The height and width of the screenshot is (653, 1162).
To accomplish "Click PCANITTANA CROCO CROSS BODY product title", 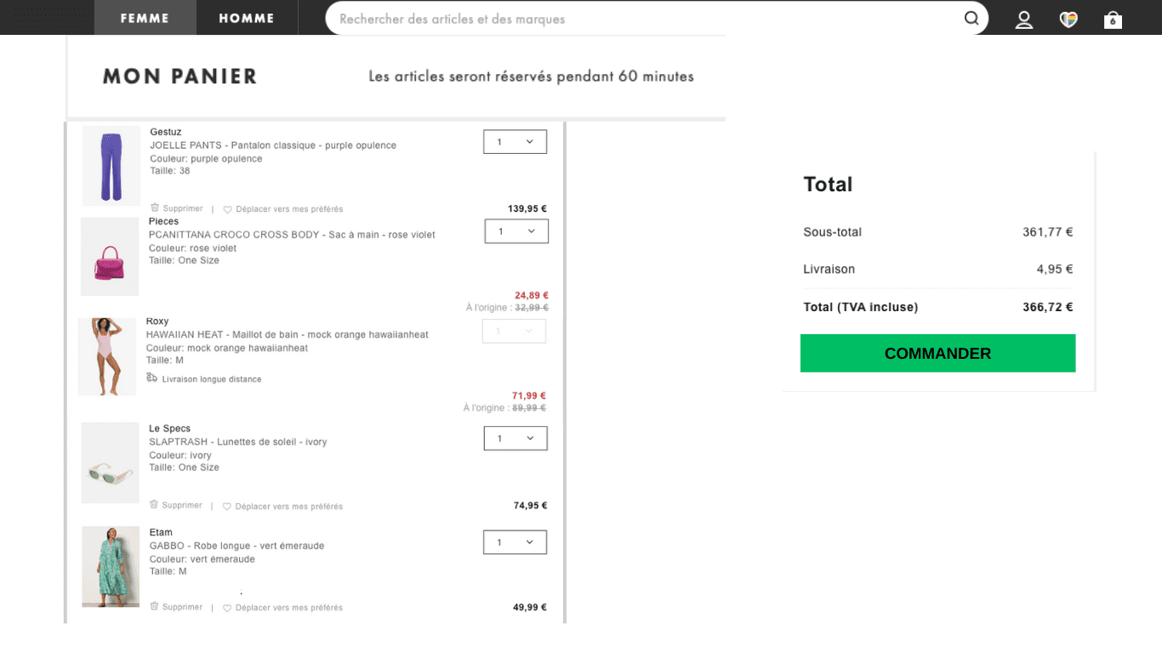I will (x=292, y=235).
